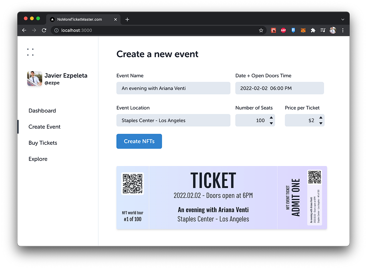Expand the tab search chevron dropdown
Image resolution: width=367 pixels, height=269 pixels.
coord(343,20)
